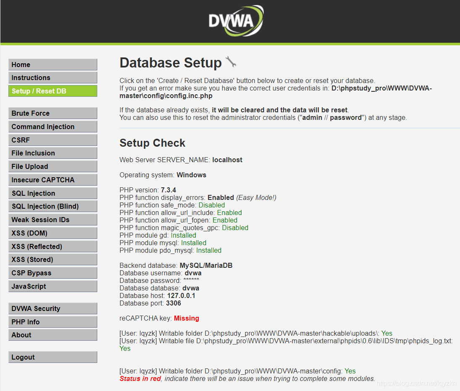Go to JavaScript module
Viewport: 460px width, 391px height.
point(53,286)
